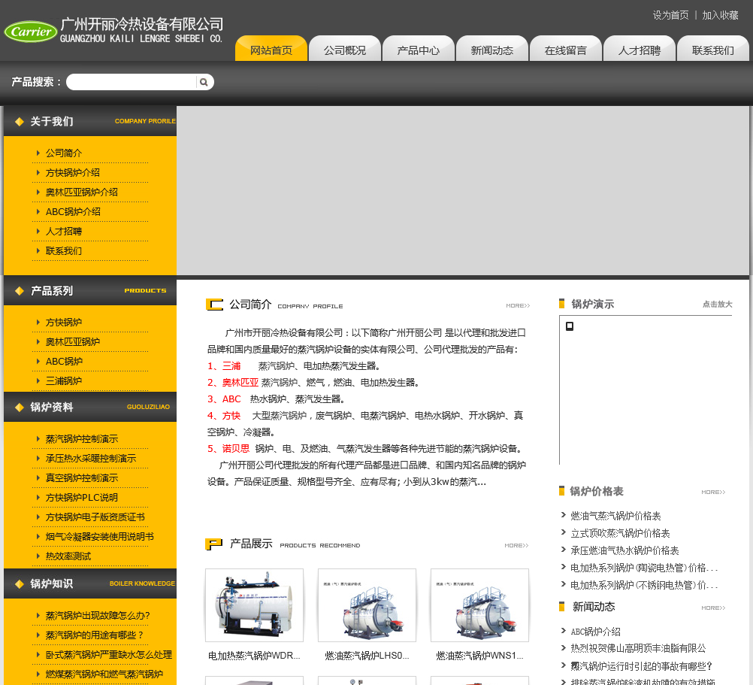Image resolution: width=753 pixels, height=685 pixels.
Task: Open 蒸汽锅炉出现故障怎么办? article
Action: pyautogui.click(x=98, y=616)
